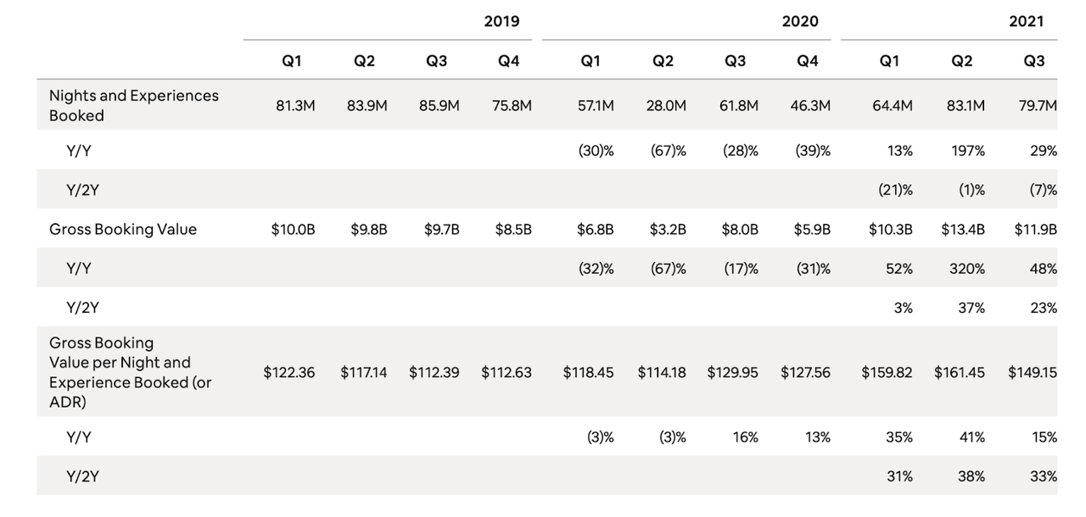Select the $149.15 ADR cell
The width and height of the screenshot is (1086, 517).
pyautogui.click(x=1033, y=372)
